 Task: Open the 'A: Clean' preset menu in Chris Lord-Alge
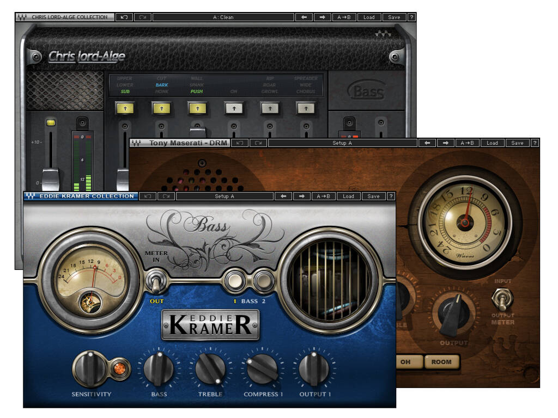(x=223, y=17)
